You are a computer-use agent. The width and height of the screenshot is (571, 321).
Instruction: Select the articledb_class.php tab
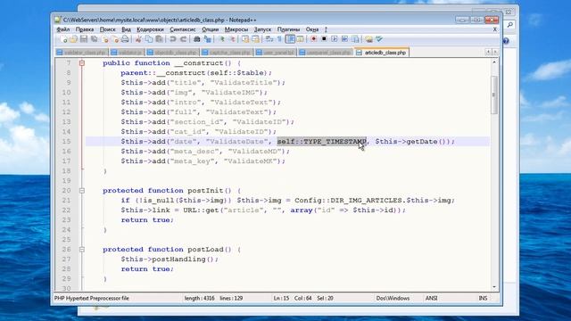(x=382, y=53)
